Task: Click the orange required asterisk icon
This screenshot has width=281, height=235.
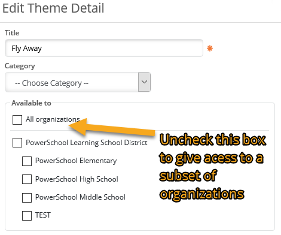Action: click(210, 49)
